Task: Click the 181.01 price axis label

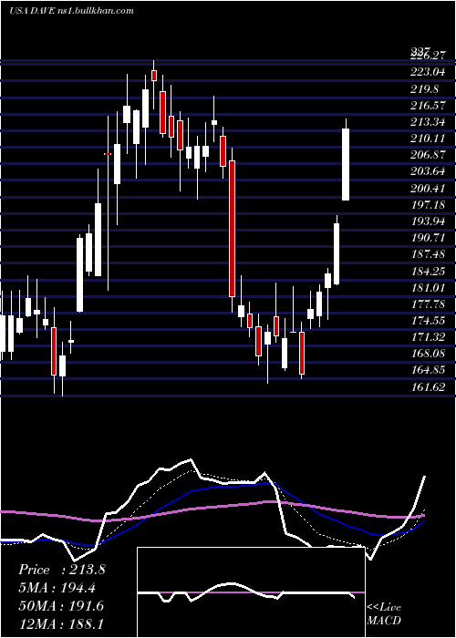Action: point(427,287)
